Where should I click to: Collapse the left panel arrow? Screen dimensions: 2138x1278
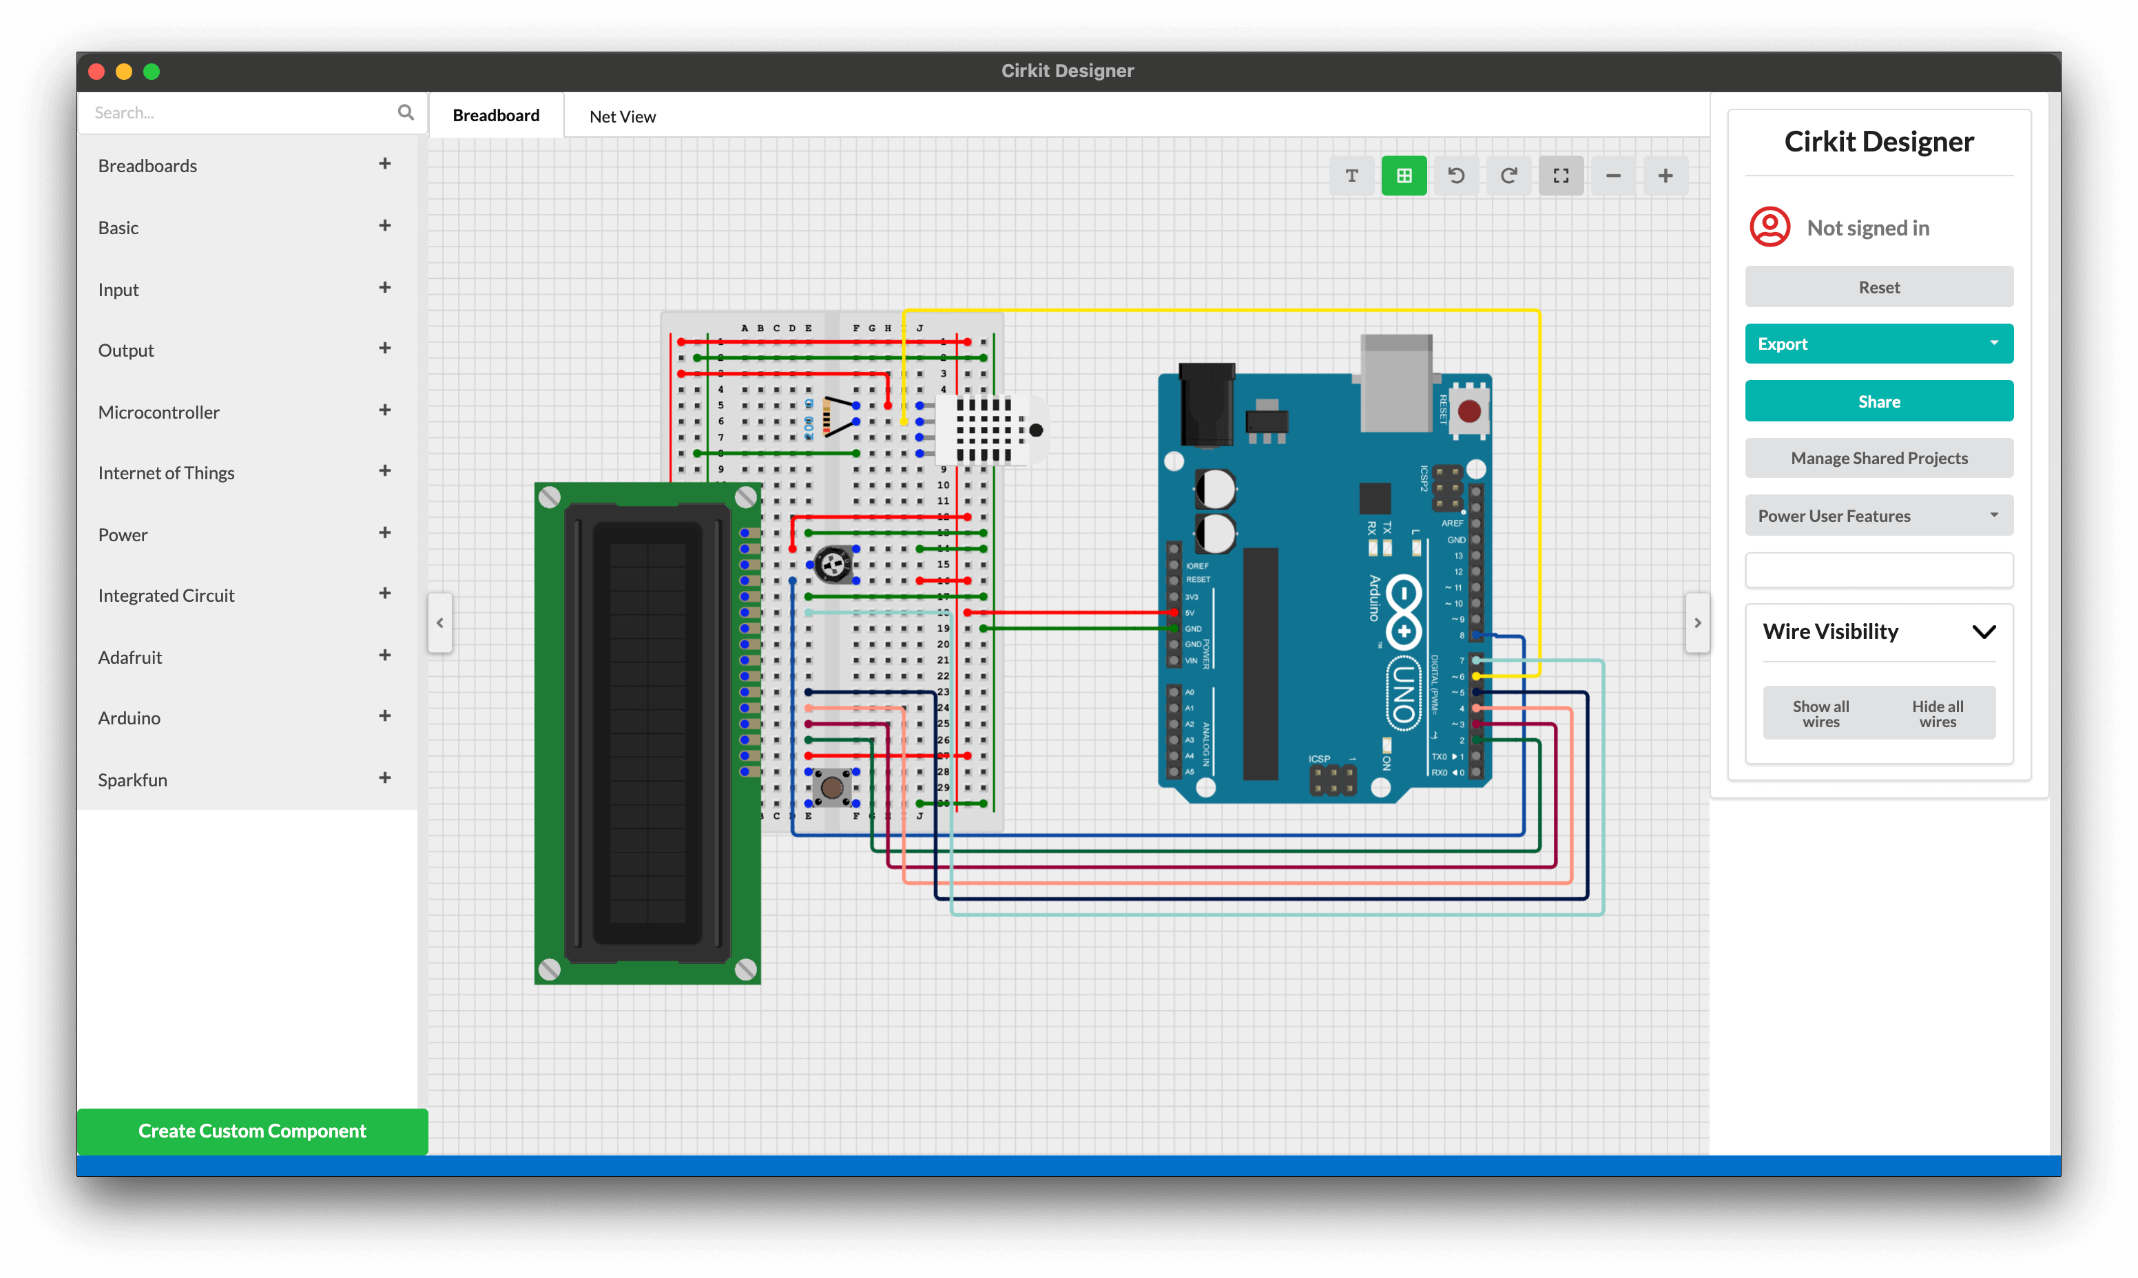point(440,622)
